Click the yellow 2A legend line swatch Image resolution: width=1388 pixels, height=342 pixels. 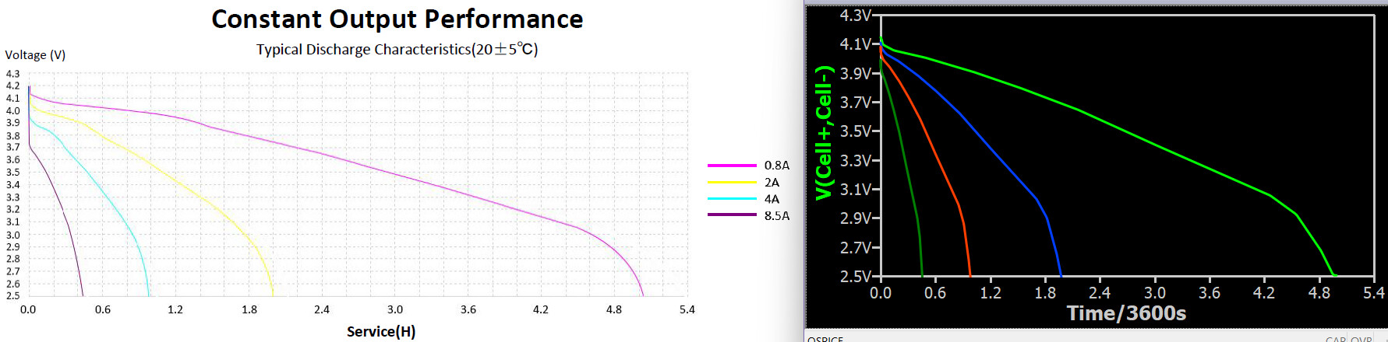731,183
